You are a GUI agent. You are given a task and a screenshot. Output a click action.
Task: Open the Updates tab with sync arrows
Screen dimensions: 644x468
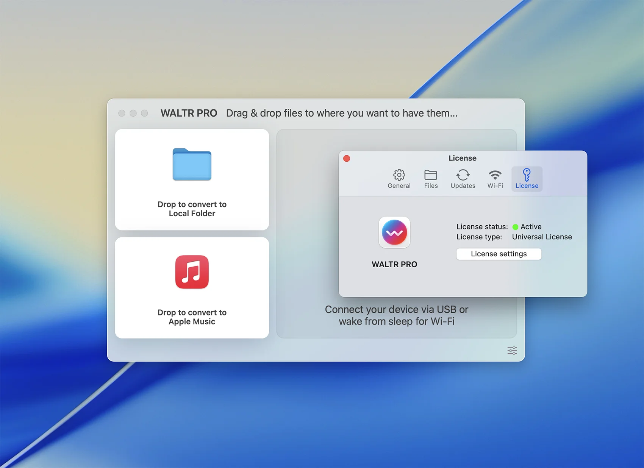coord(463,179)
